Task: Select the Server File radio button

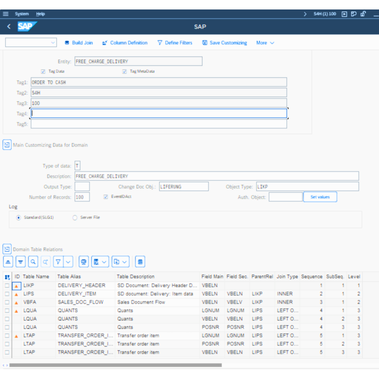Action: pos(75,217)
